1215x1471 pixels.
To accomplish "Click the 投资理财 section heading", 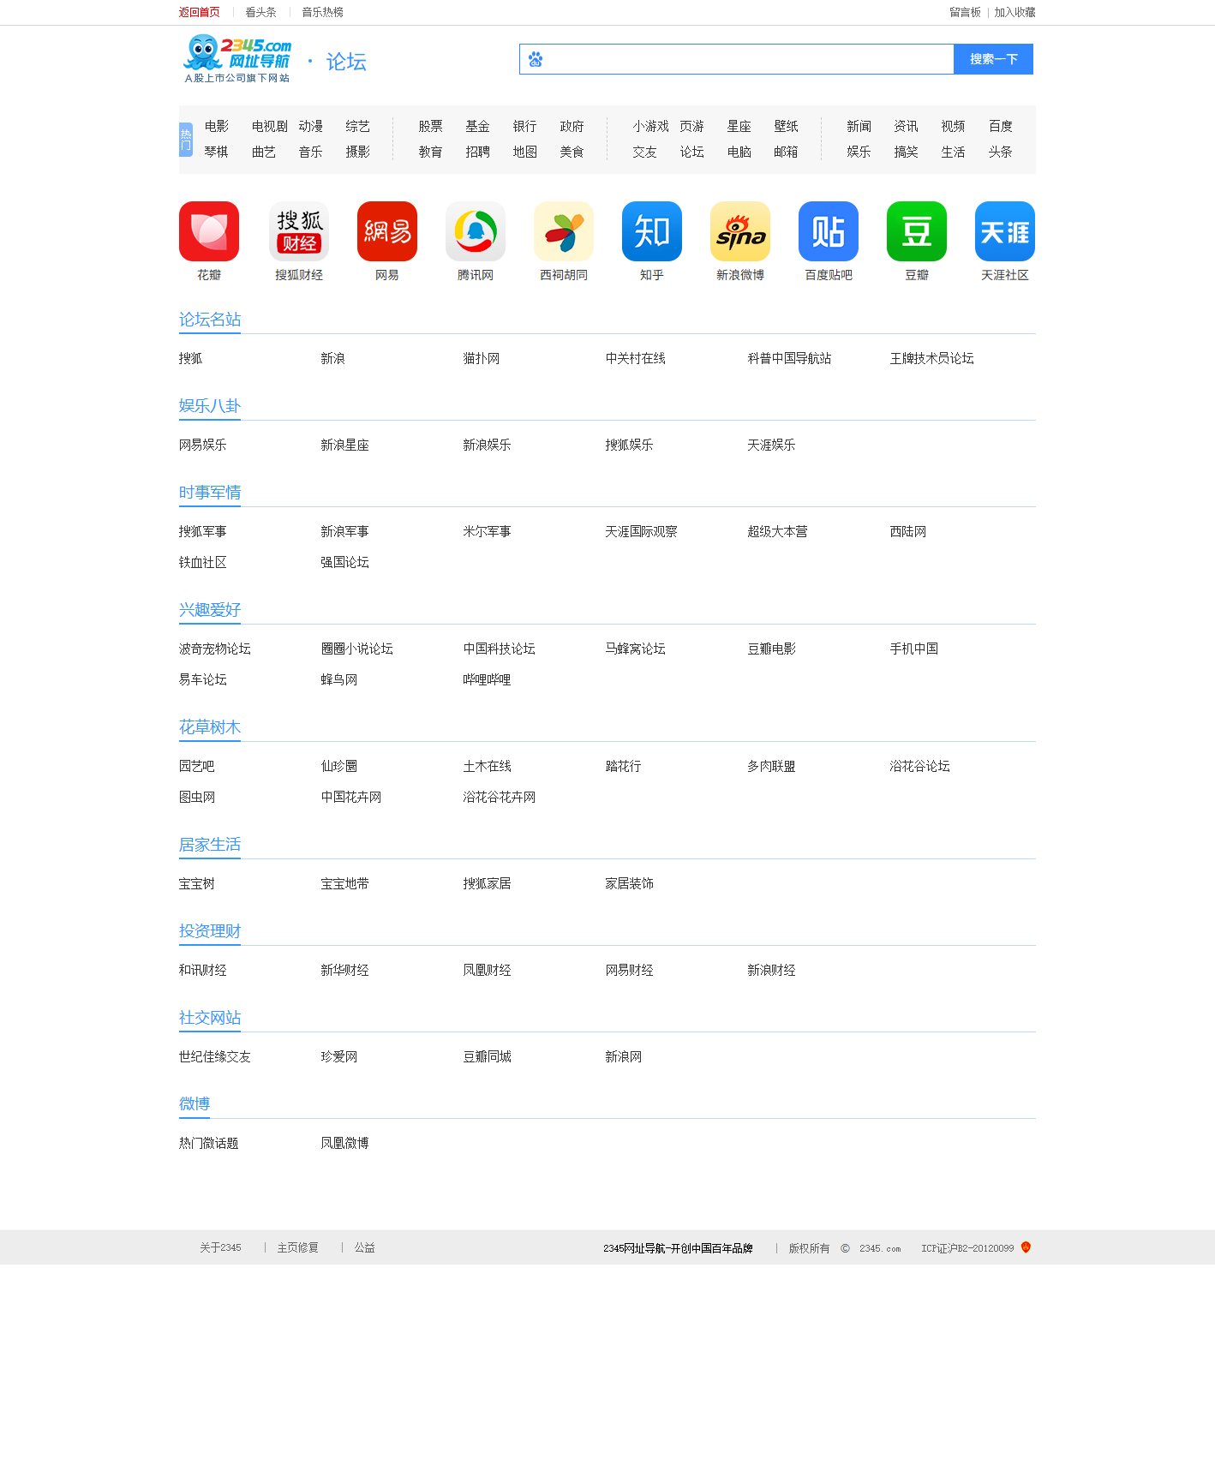I will click(x=210, y=931).
